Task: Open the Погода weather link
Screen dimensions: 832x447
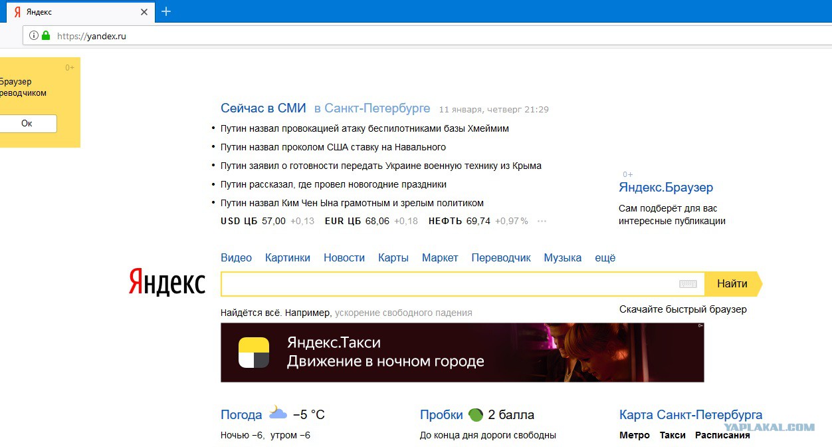Action: (x=241, y=415)
